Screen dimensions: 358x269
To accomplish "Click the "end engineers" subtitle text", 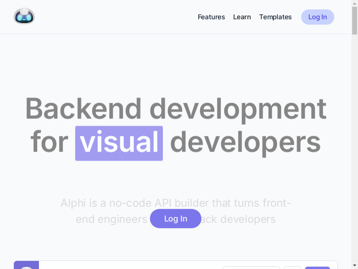I will pos(111,219).
